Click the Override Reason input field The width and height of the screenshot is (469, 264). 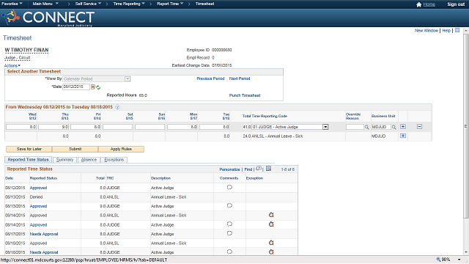tap(355, 127)
